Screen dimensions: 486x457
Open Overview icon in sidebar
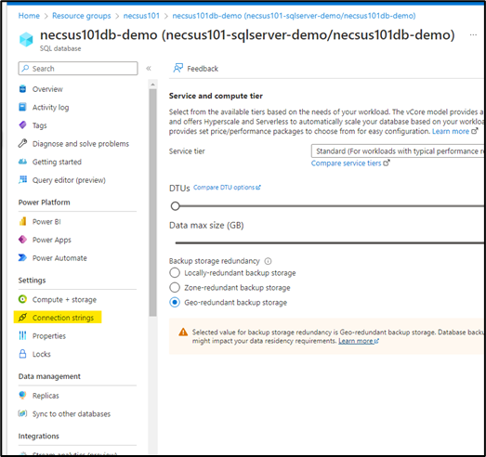pos(22,89)
